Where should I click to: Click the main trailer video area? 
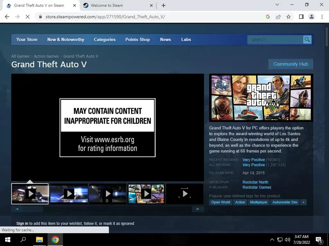pos(107,127)
